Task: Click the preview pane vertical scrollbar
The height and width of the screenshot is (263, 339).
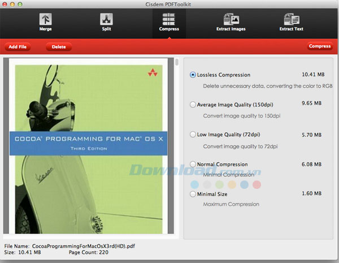Action: (x=177, y=62)
